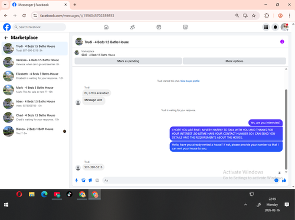Open the Windows notification center icon
Image resolution: width=295 pixels, height=220 pixels.
click(x=287, y=205)
